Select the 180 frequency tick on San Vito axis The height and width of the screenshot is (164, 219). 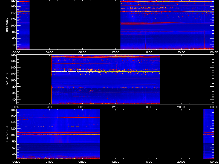pyautogui.click(x=13, y=55)
